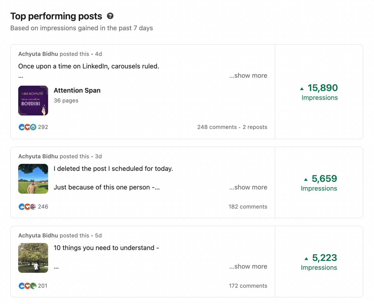
Task: Click Achyuta Bidhu's name on the 4d post
Action: tap(38, 54)
